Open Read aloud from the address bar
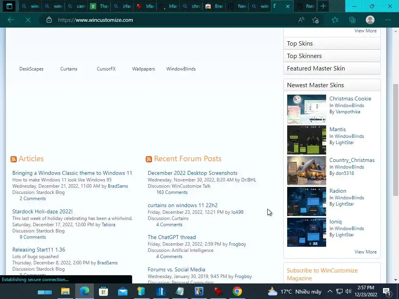Viewport: 399px width, 299px height. pos(301,20)
